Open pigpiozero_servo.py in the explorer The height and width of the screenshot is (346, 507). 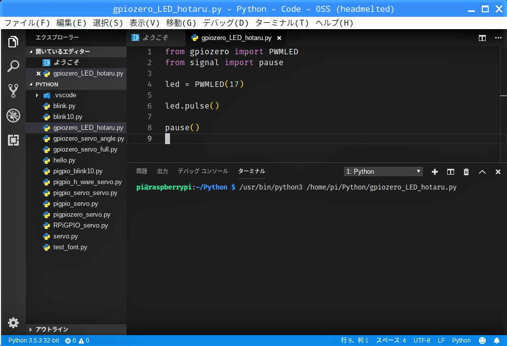(x=76, y=215)
